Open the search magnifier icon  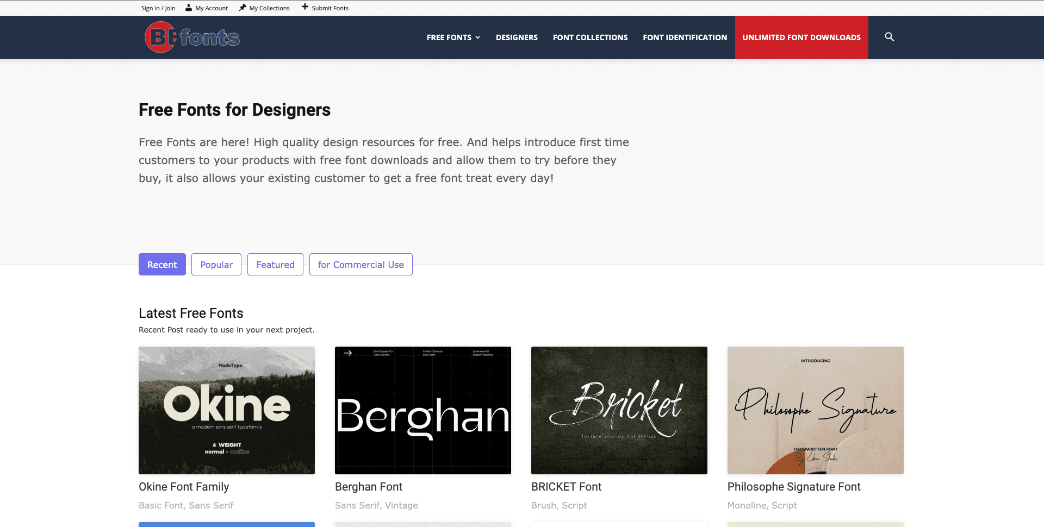pos(890,37)
